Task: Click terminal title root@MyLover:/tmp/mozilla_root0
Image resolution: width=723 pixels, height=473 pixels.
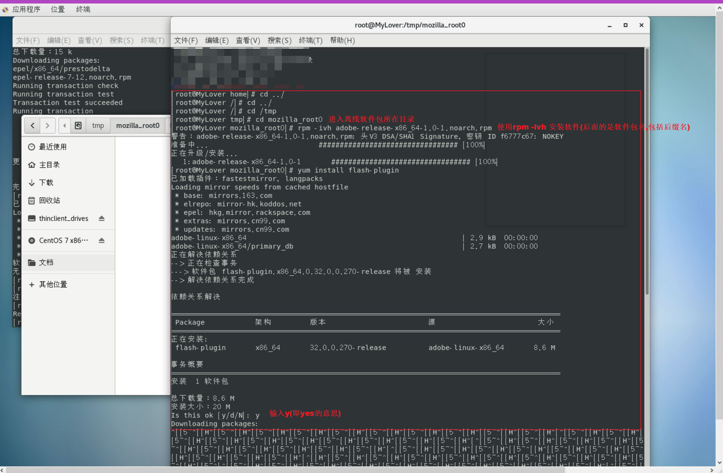Action: pos(410,25)
